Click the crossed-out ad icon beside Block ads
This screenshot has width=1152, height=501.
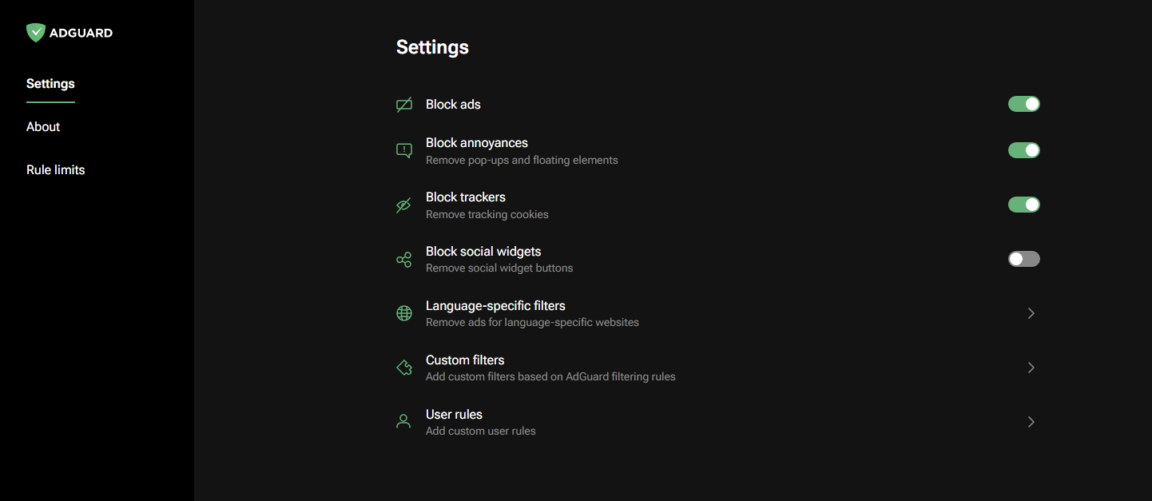[404, 105]
